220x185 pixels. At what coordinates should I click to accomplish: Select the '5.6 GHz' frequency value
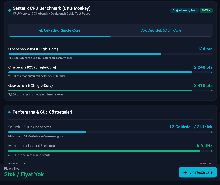tap(205, 146)
